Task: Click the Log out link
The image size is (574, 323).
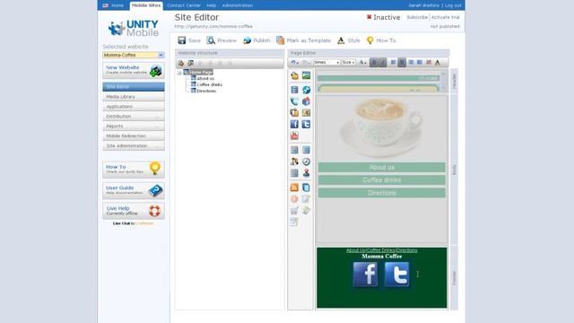Action: click(x=453, y=5)
